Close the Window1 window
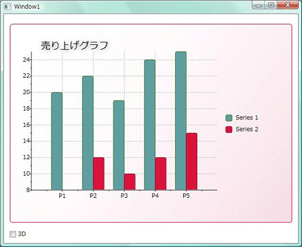This screenshot has height=247, width=302. tap(287, 5)
